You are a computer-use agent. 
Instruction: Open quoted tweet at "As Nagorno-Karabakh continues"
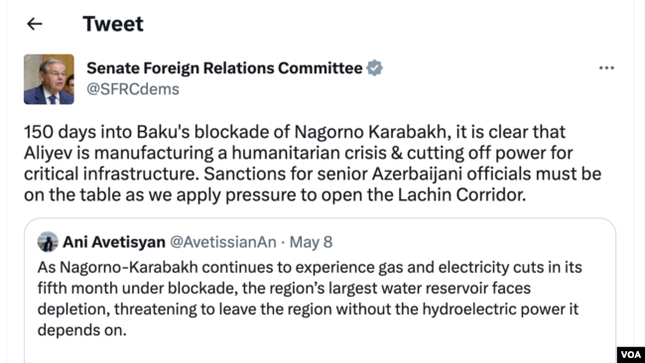310,268
